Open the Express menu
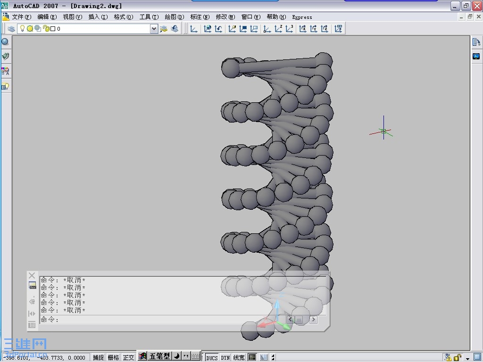Image resolution: width=483 pixels, height=362 pixels. pyautogui.click(x=302, y=17)
